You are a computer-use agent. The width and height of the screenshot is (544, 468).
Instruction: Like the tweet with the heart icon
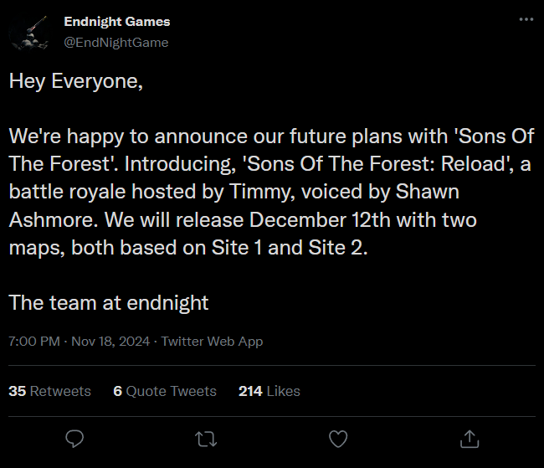pos(338,438)
